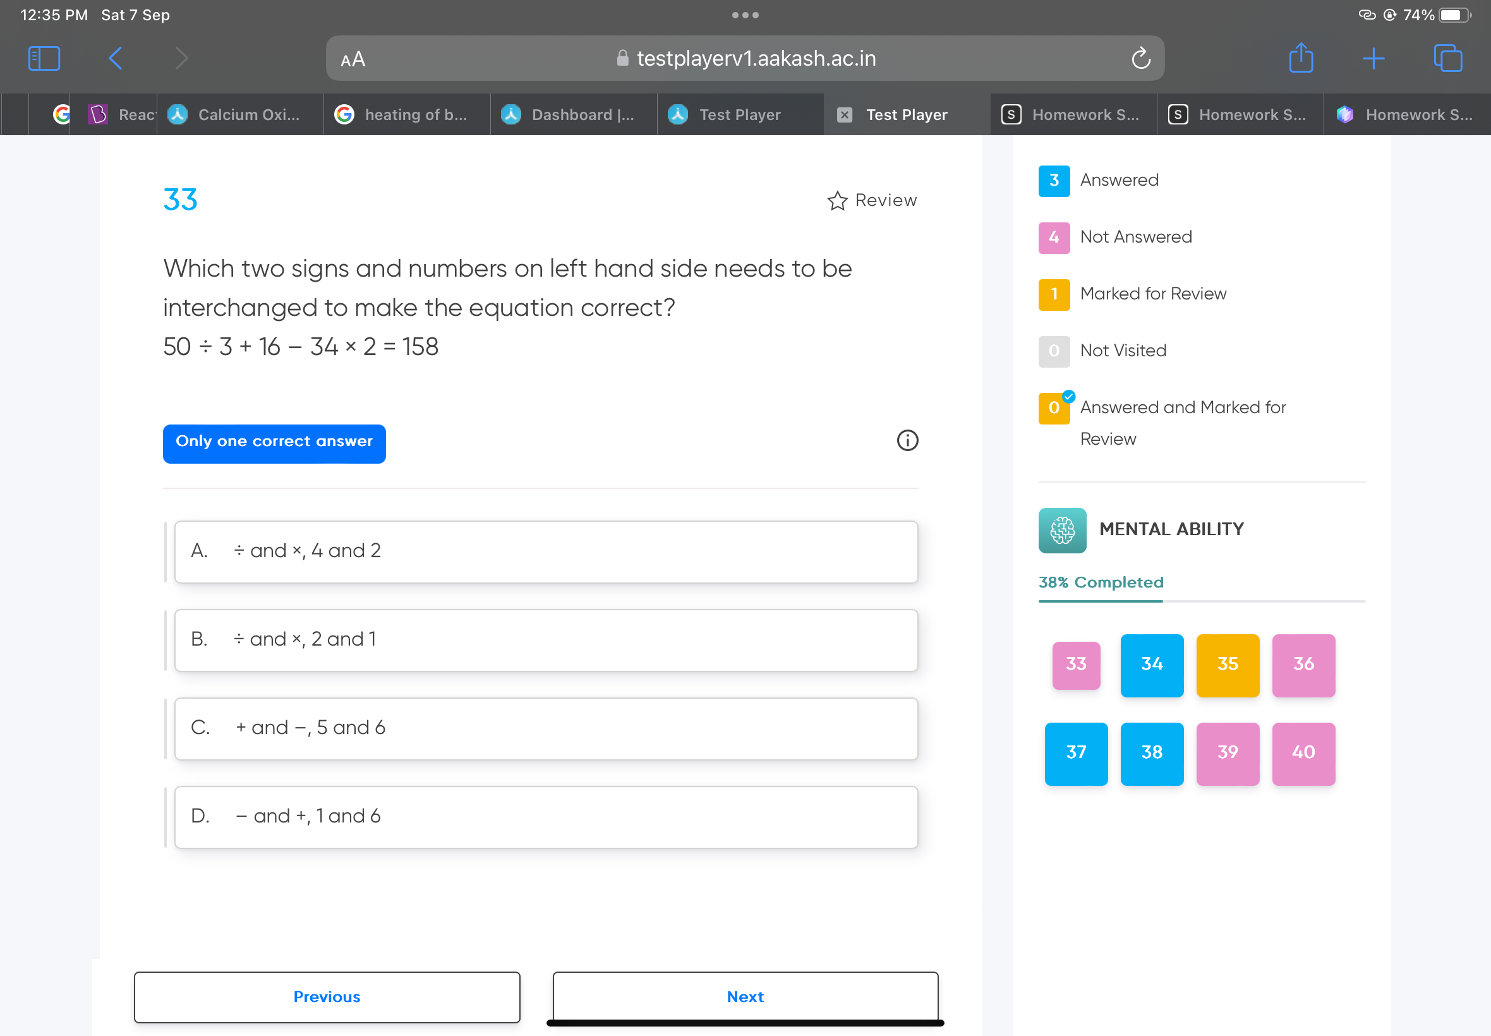This screenshot has height=1036, width=1491.
Task: Click the star icon beside Review
Action: [837, 201]
